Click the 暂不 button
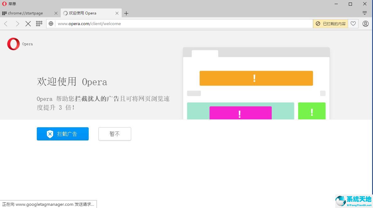 [115, 134]
